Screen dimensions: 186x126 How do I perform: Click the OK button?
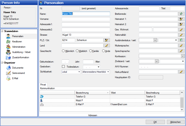[x=155, y=122]
